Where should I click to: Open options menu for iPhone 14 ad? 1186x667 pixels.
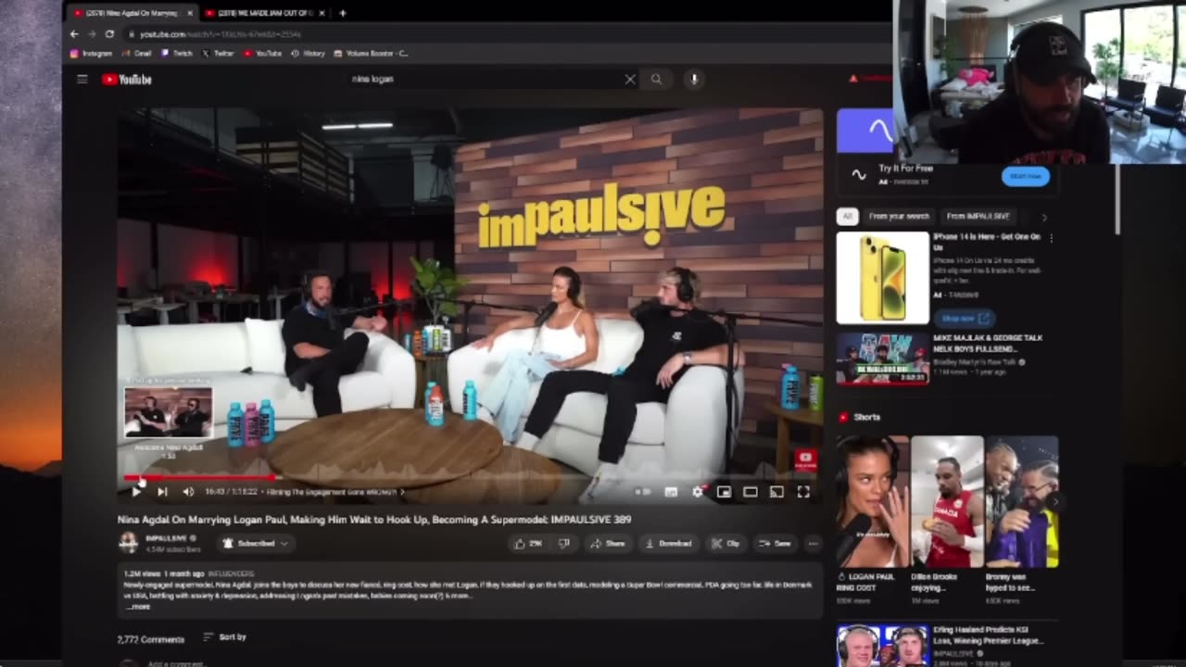coord(1051,238)
